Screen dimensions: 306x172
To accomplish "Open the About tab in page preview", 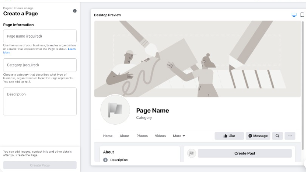I will point(124,136).
